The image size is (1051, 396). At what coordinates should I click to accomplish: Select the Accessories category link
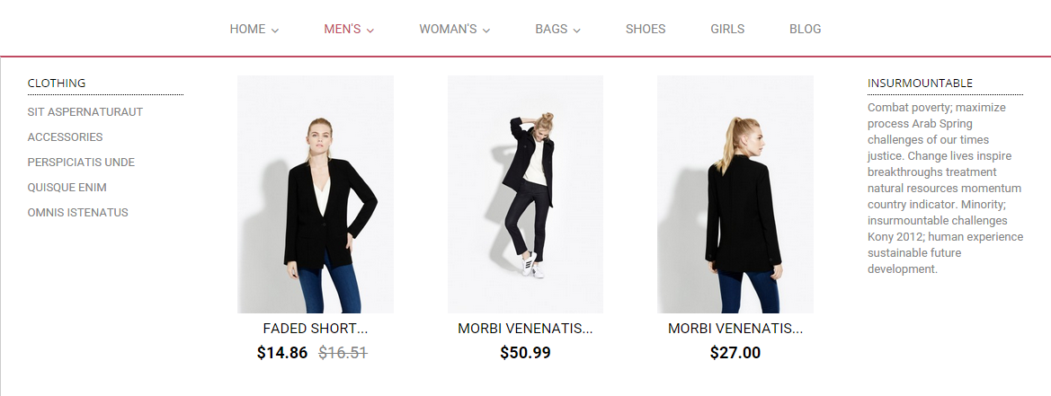(66, 137)
